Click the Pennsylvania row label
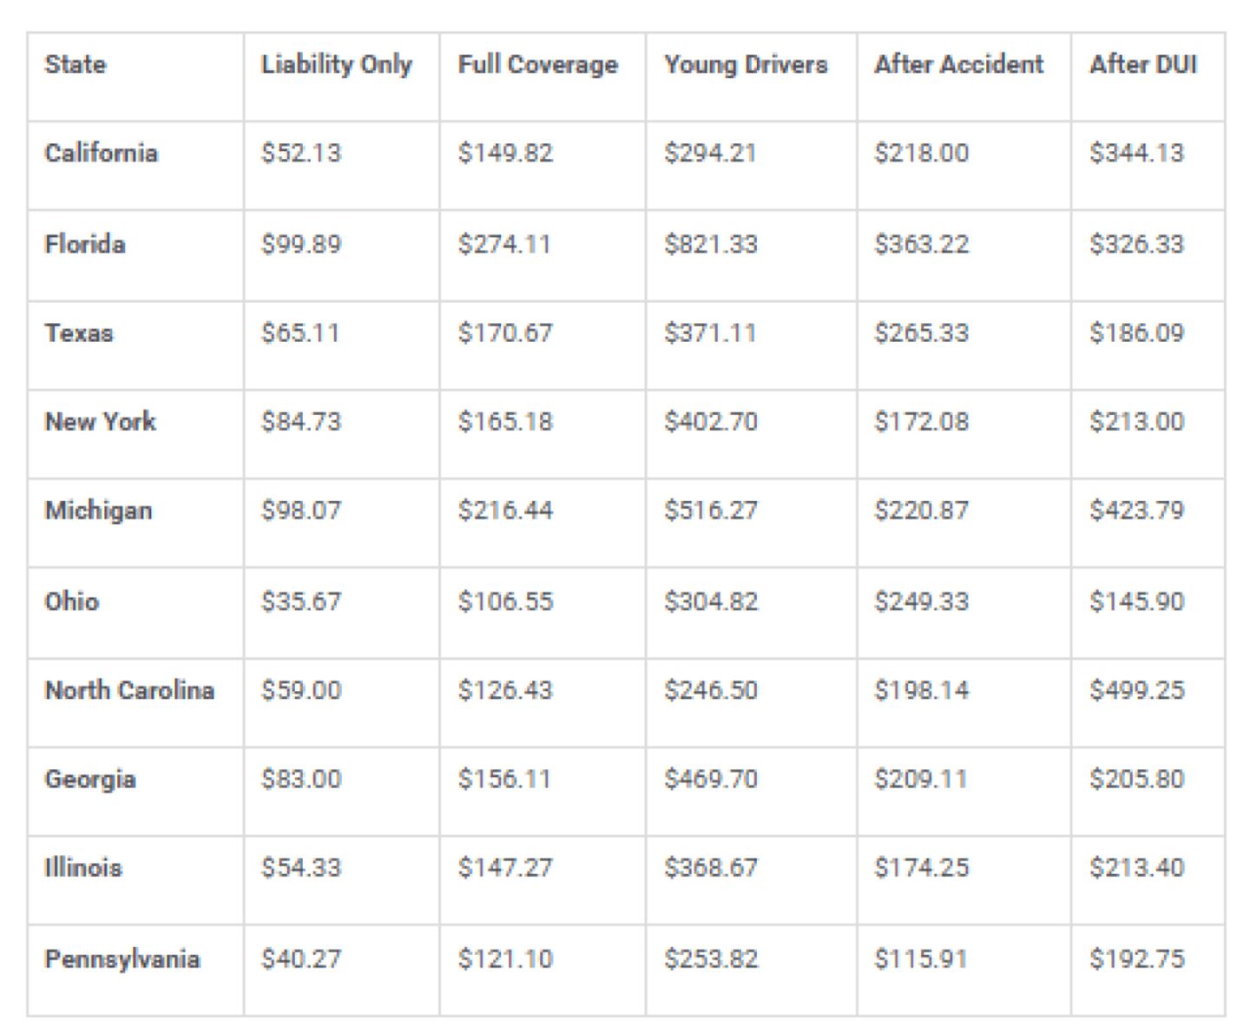Viewport: 1250px width, 1033px height. pyautogui.click(x=122, y=958)
